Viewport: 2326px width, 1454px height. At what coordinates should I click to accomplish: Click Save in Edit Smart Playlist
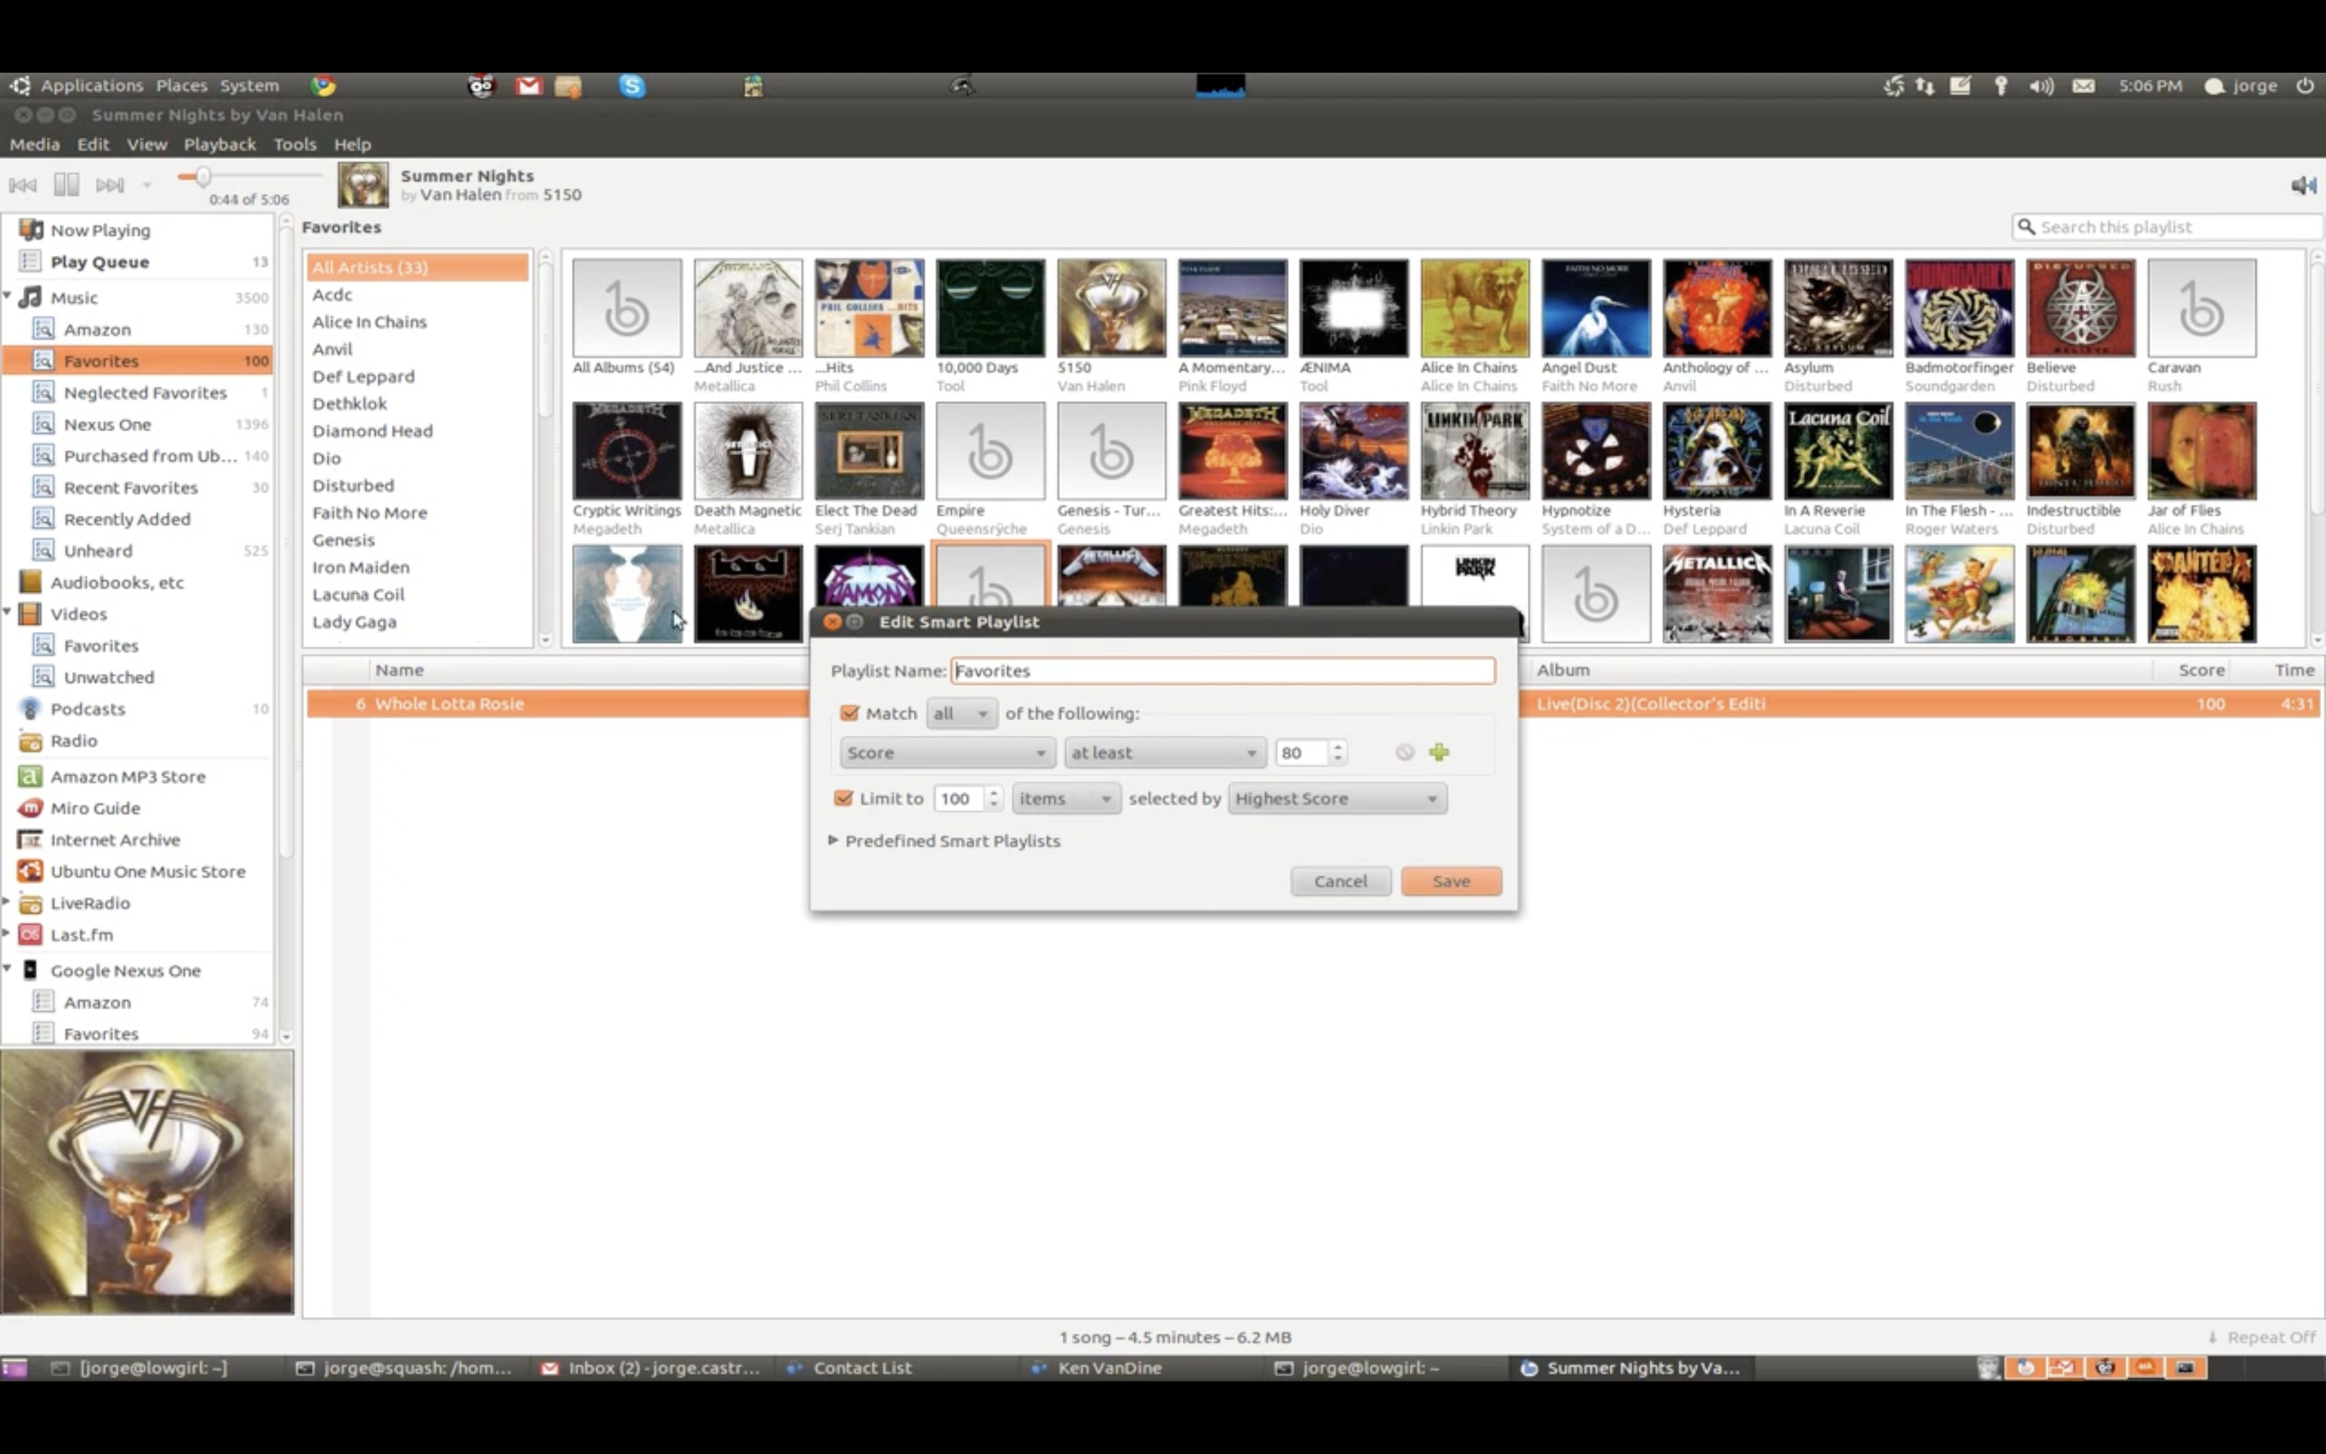tap(1450, 881)
